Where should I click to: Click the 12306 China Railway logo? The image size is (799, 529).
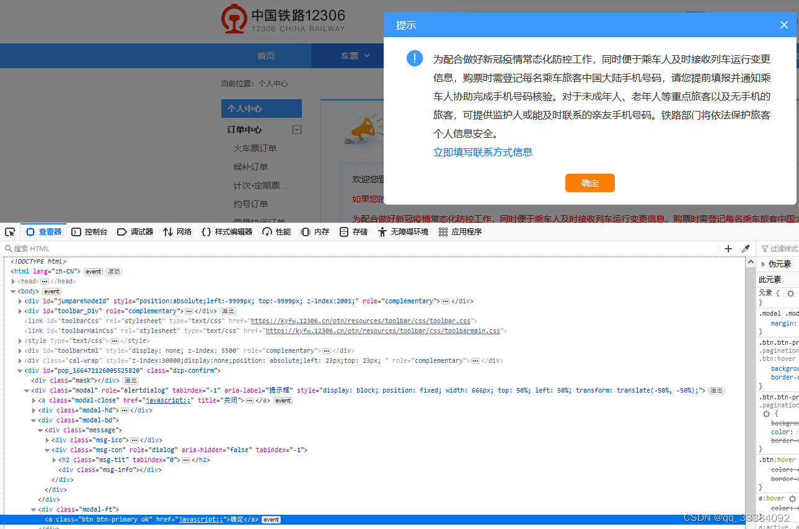click(x=283, y=20)
